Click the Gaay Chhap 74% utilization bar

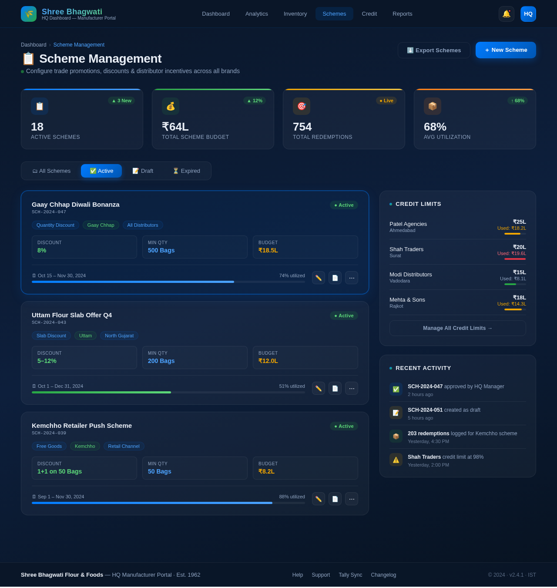(x=168, y=282)
